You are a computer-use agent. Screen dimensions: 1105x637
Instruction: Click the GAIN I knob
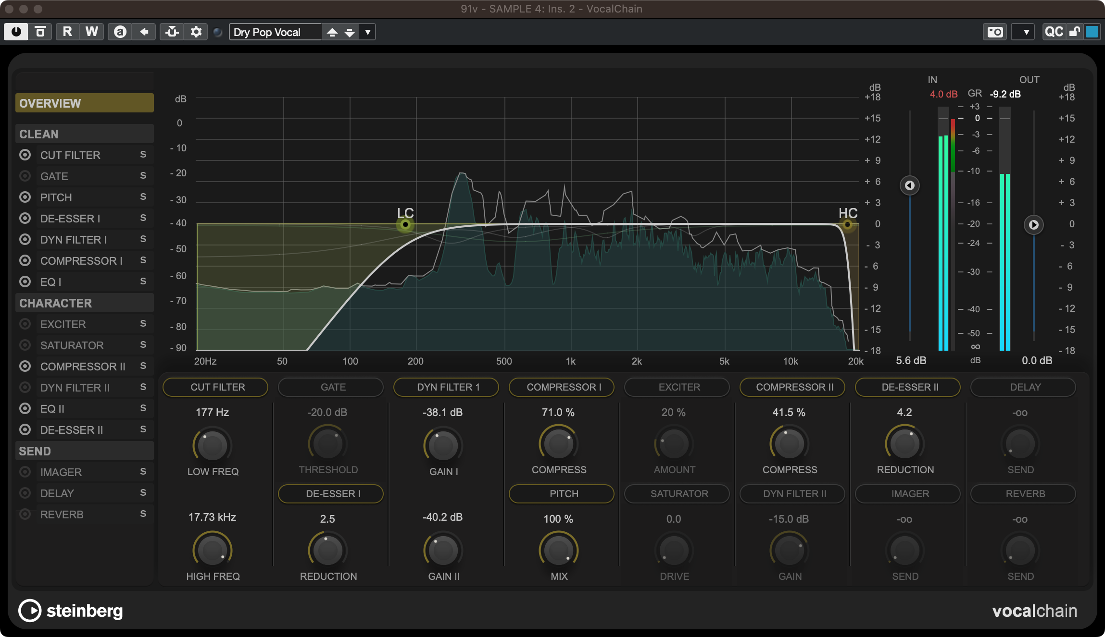click(x=443, y=445)
